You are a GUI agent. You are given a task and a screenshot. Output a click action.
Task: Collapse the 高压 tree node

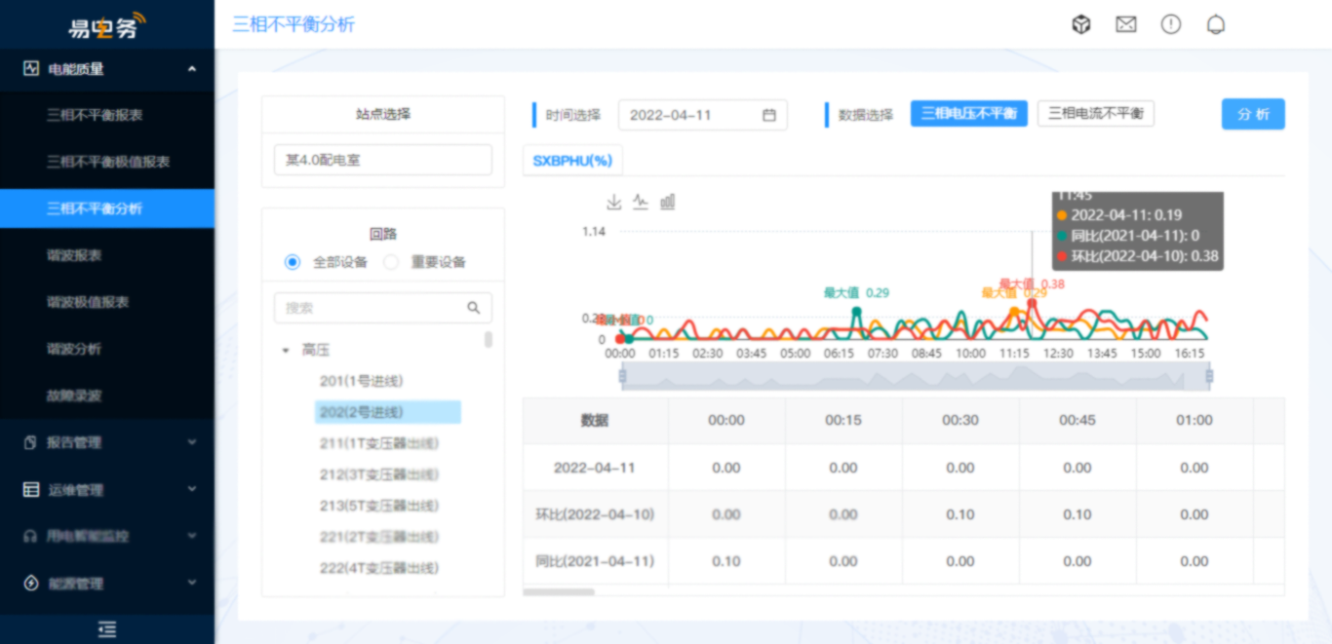[x=286, y=350]
